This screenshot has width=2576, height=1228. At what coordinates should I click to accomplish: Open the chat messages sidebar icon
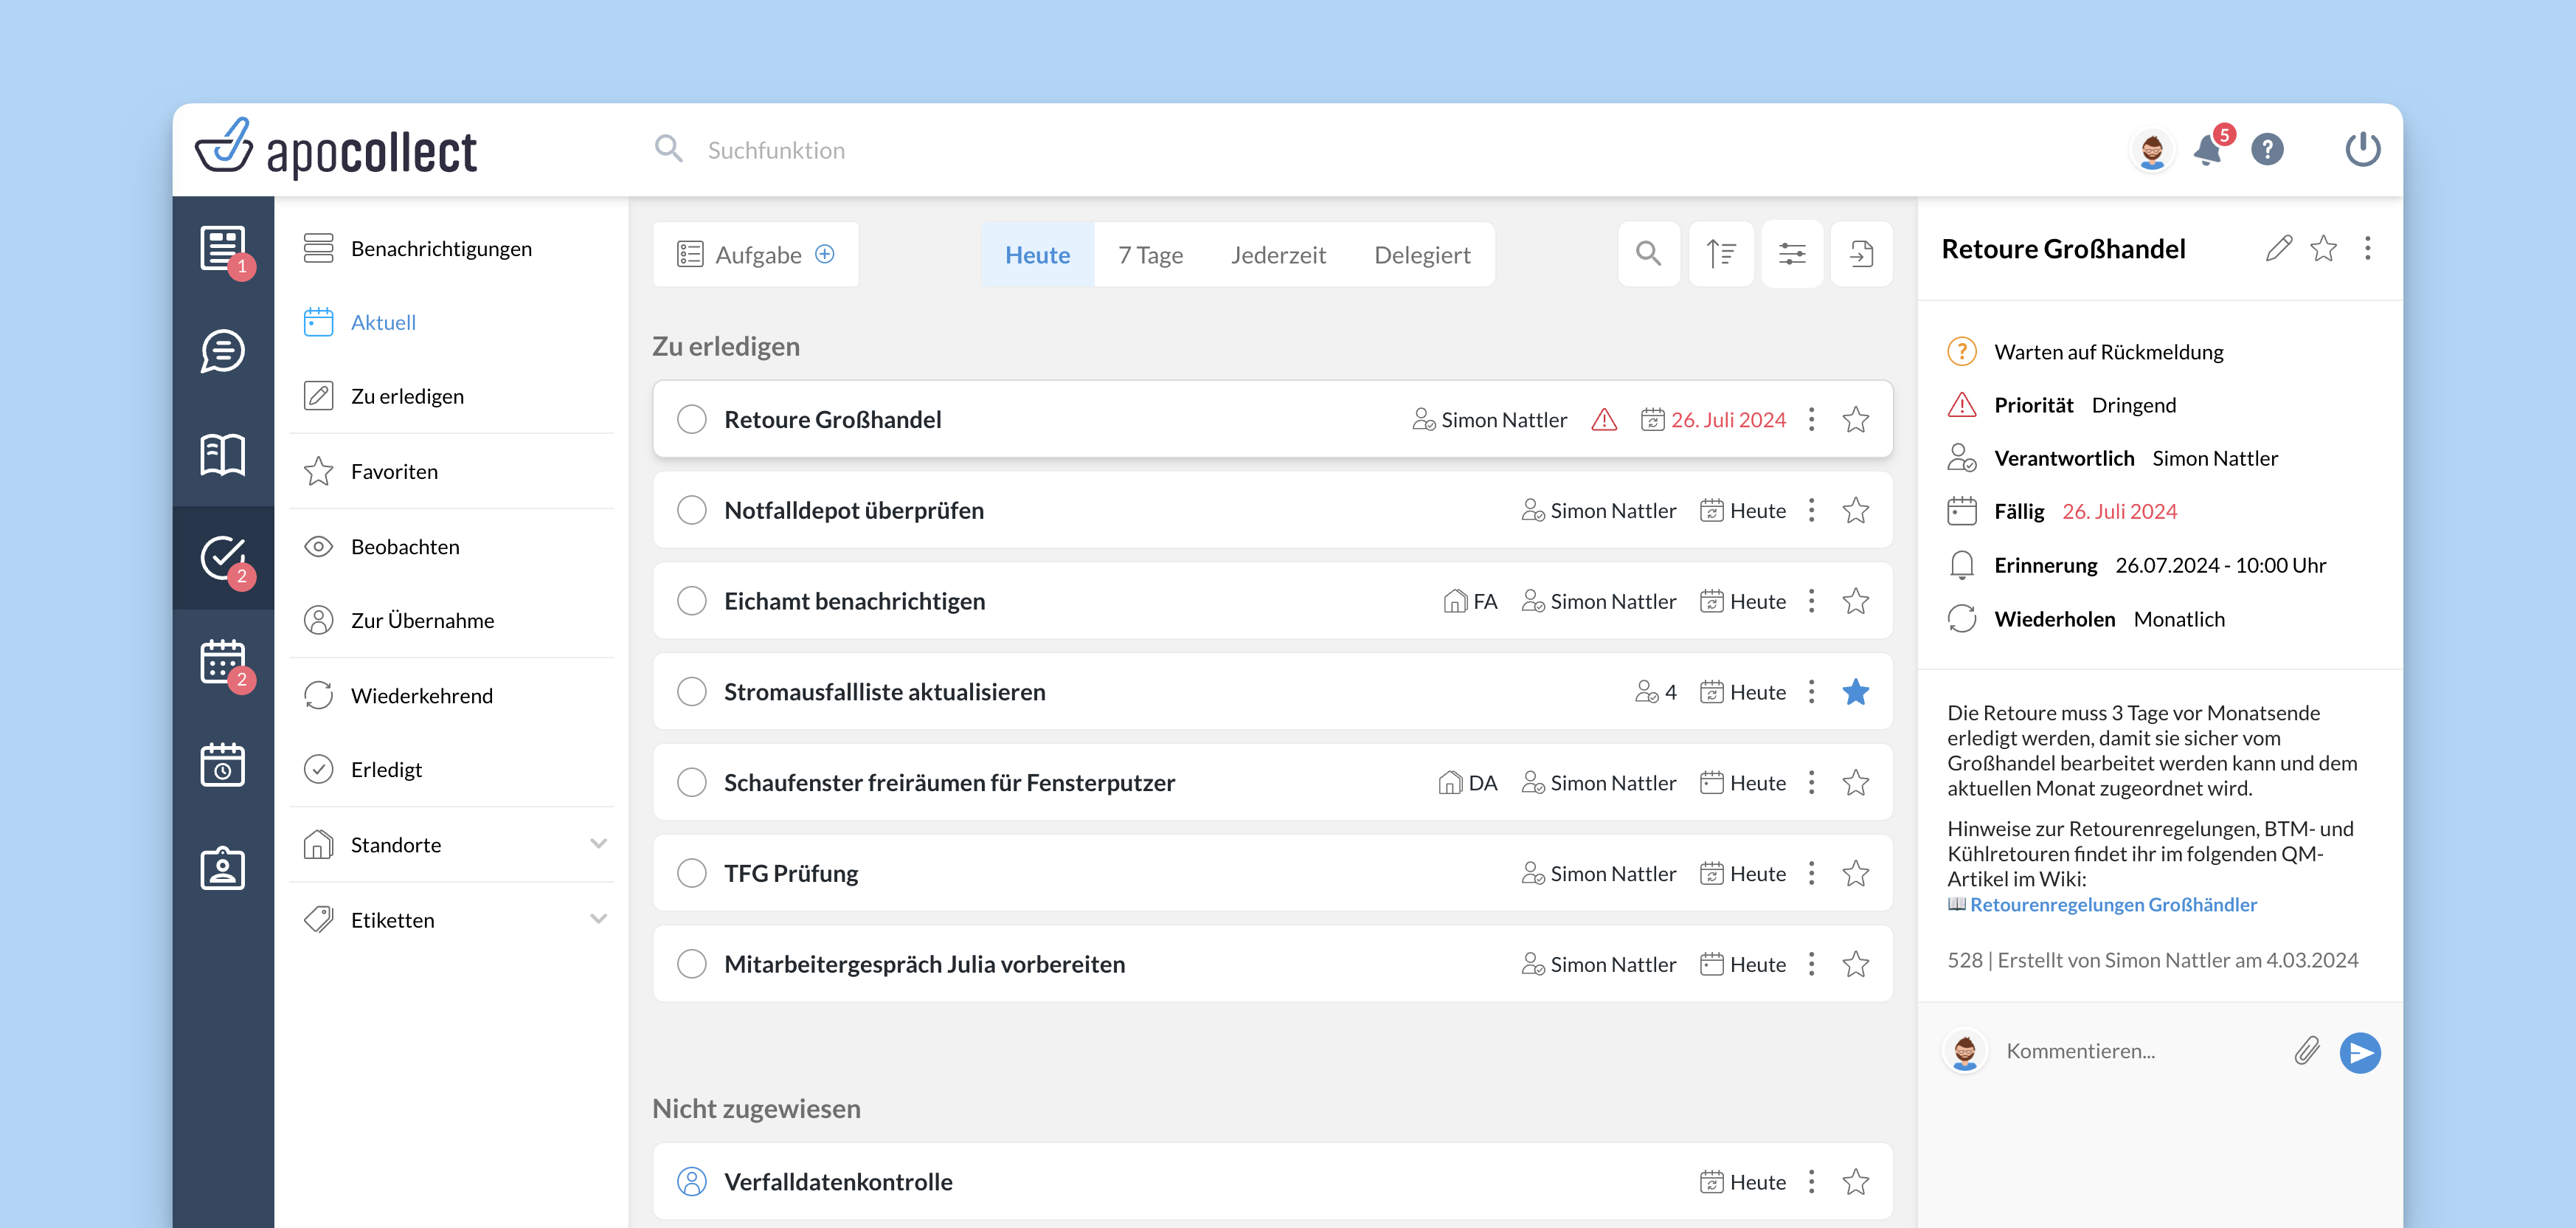click(x=222, y=351)
